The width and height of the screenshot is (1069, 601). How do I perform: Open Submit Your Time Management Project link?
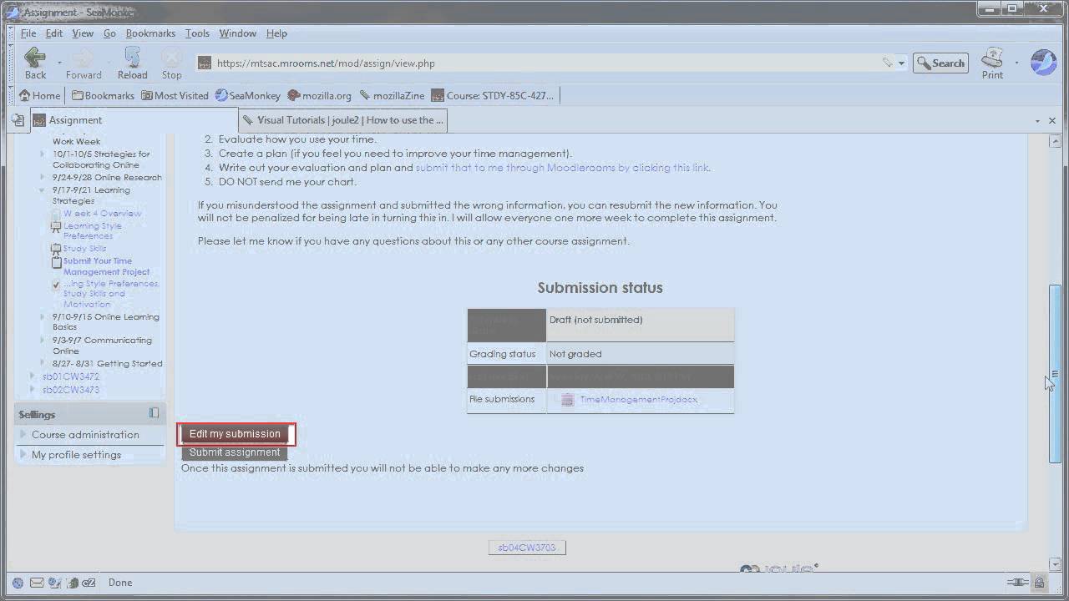click(x=107, y=266)
